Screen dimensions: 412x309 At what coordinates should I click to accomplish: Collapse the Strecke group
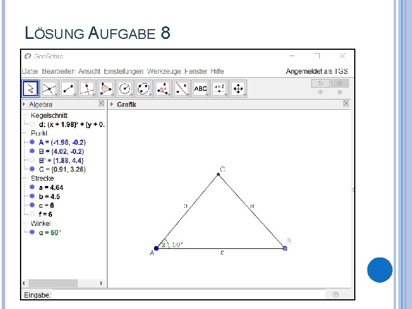point(25,178)
